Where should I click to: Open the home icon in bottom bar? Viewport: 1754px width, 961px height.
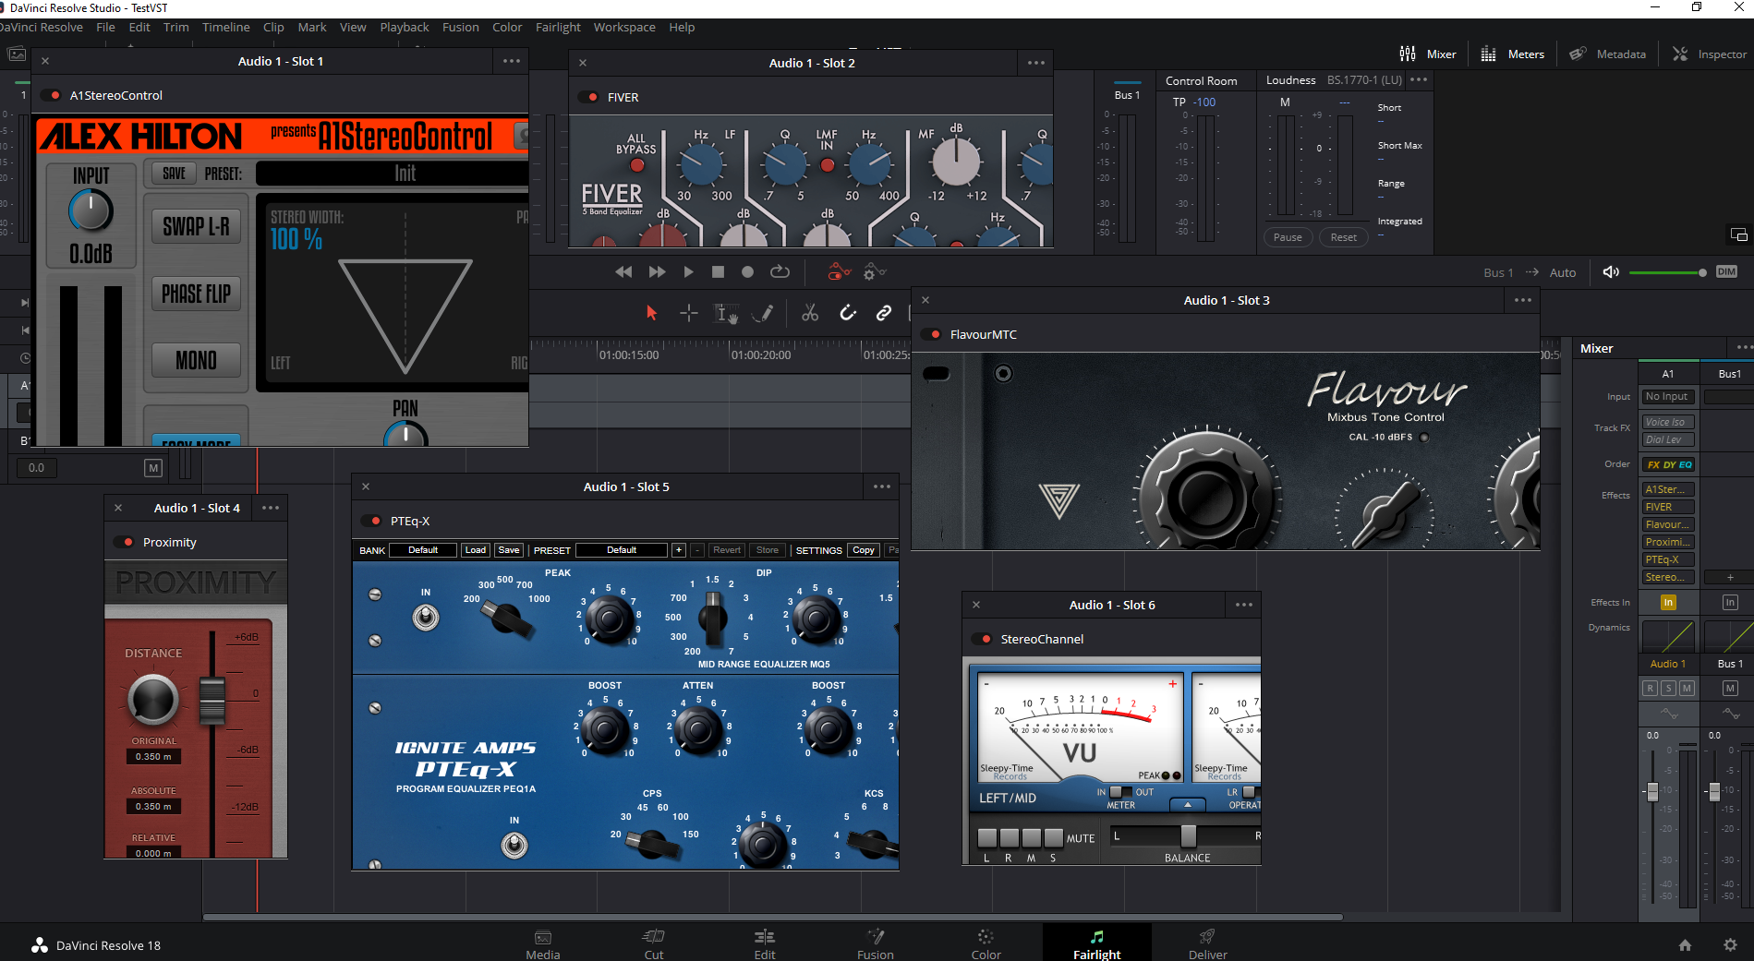1685,944
